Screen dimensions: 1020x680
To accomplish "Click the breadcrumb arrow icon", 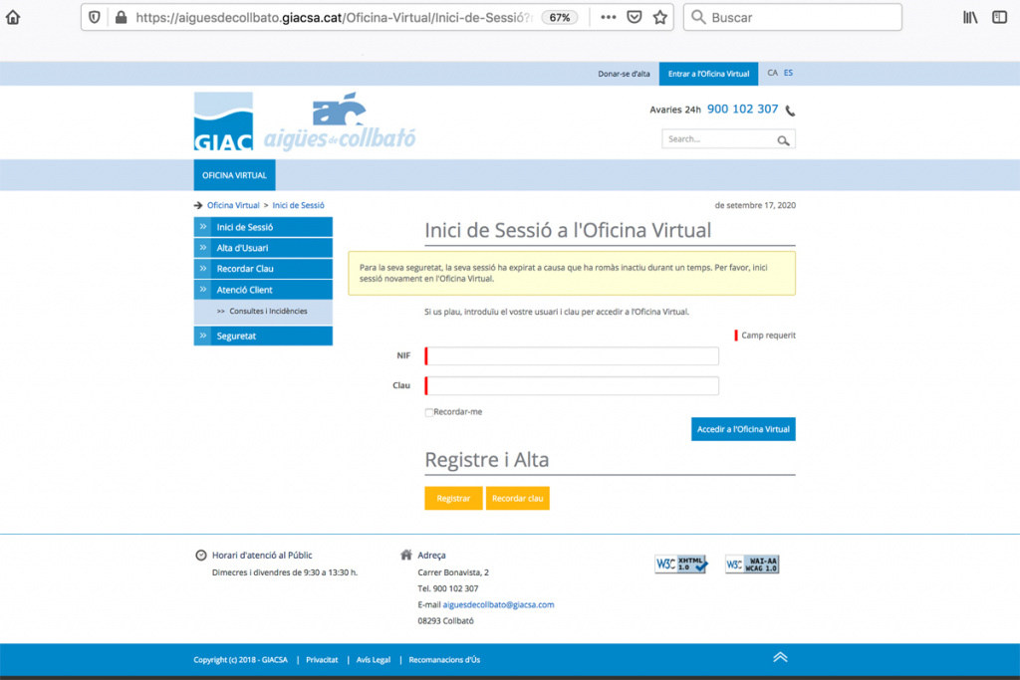I will coord(198,205).
